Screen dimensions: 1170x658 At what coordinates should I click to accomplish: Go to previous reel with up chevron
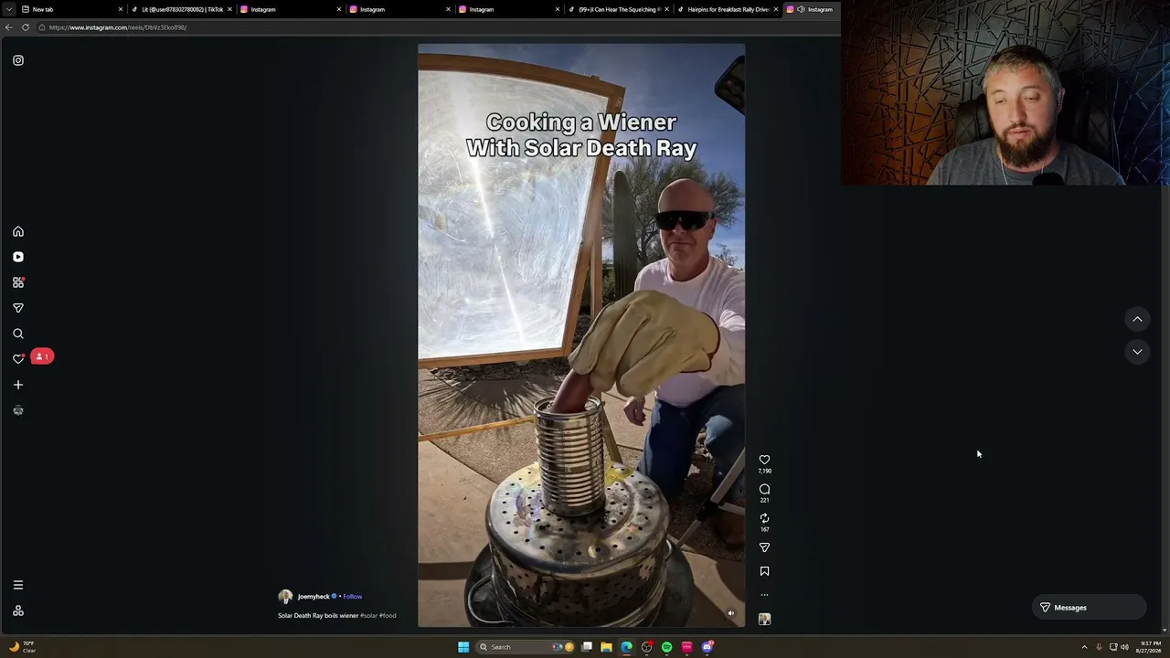1137,319
